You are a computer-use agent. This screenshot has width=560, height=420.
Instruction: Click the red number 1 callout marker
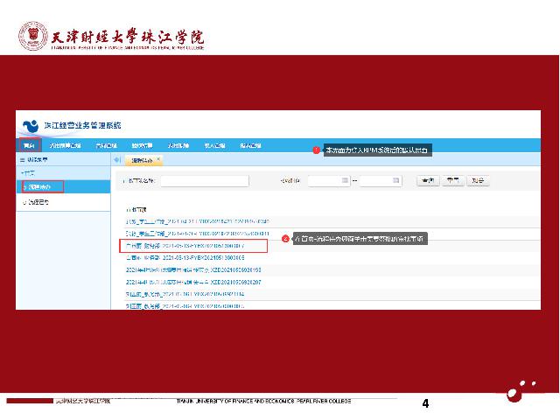click(317, 150)
